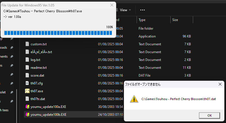Click the th07.dat path text in error dialog
Screen dimensions: 226x123
[178, 99]
